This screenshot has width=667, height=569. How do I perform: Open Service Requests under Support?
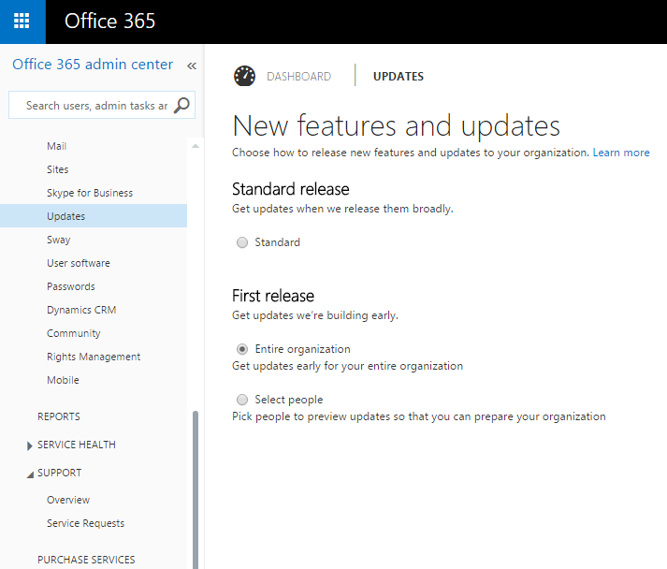click(85, 523)
